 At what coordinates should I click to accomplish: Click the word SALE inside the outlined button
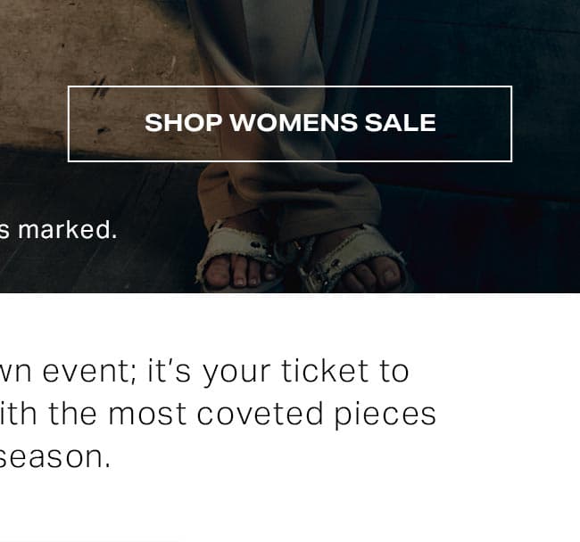pyautogui.click(x=401, y=123)
